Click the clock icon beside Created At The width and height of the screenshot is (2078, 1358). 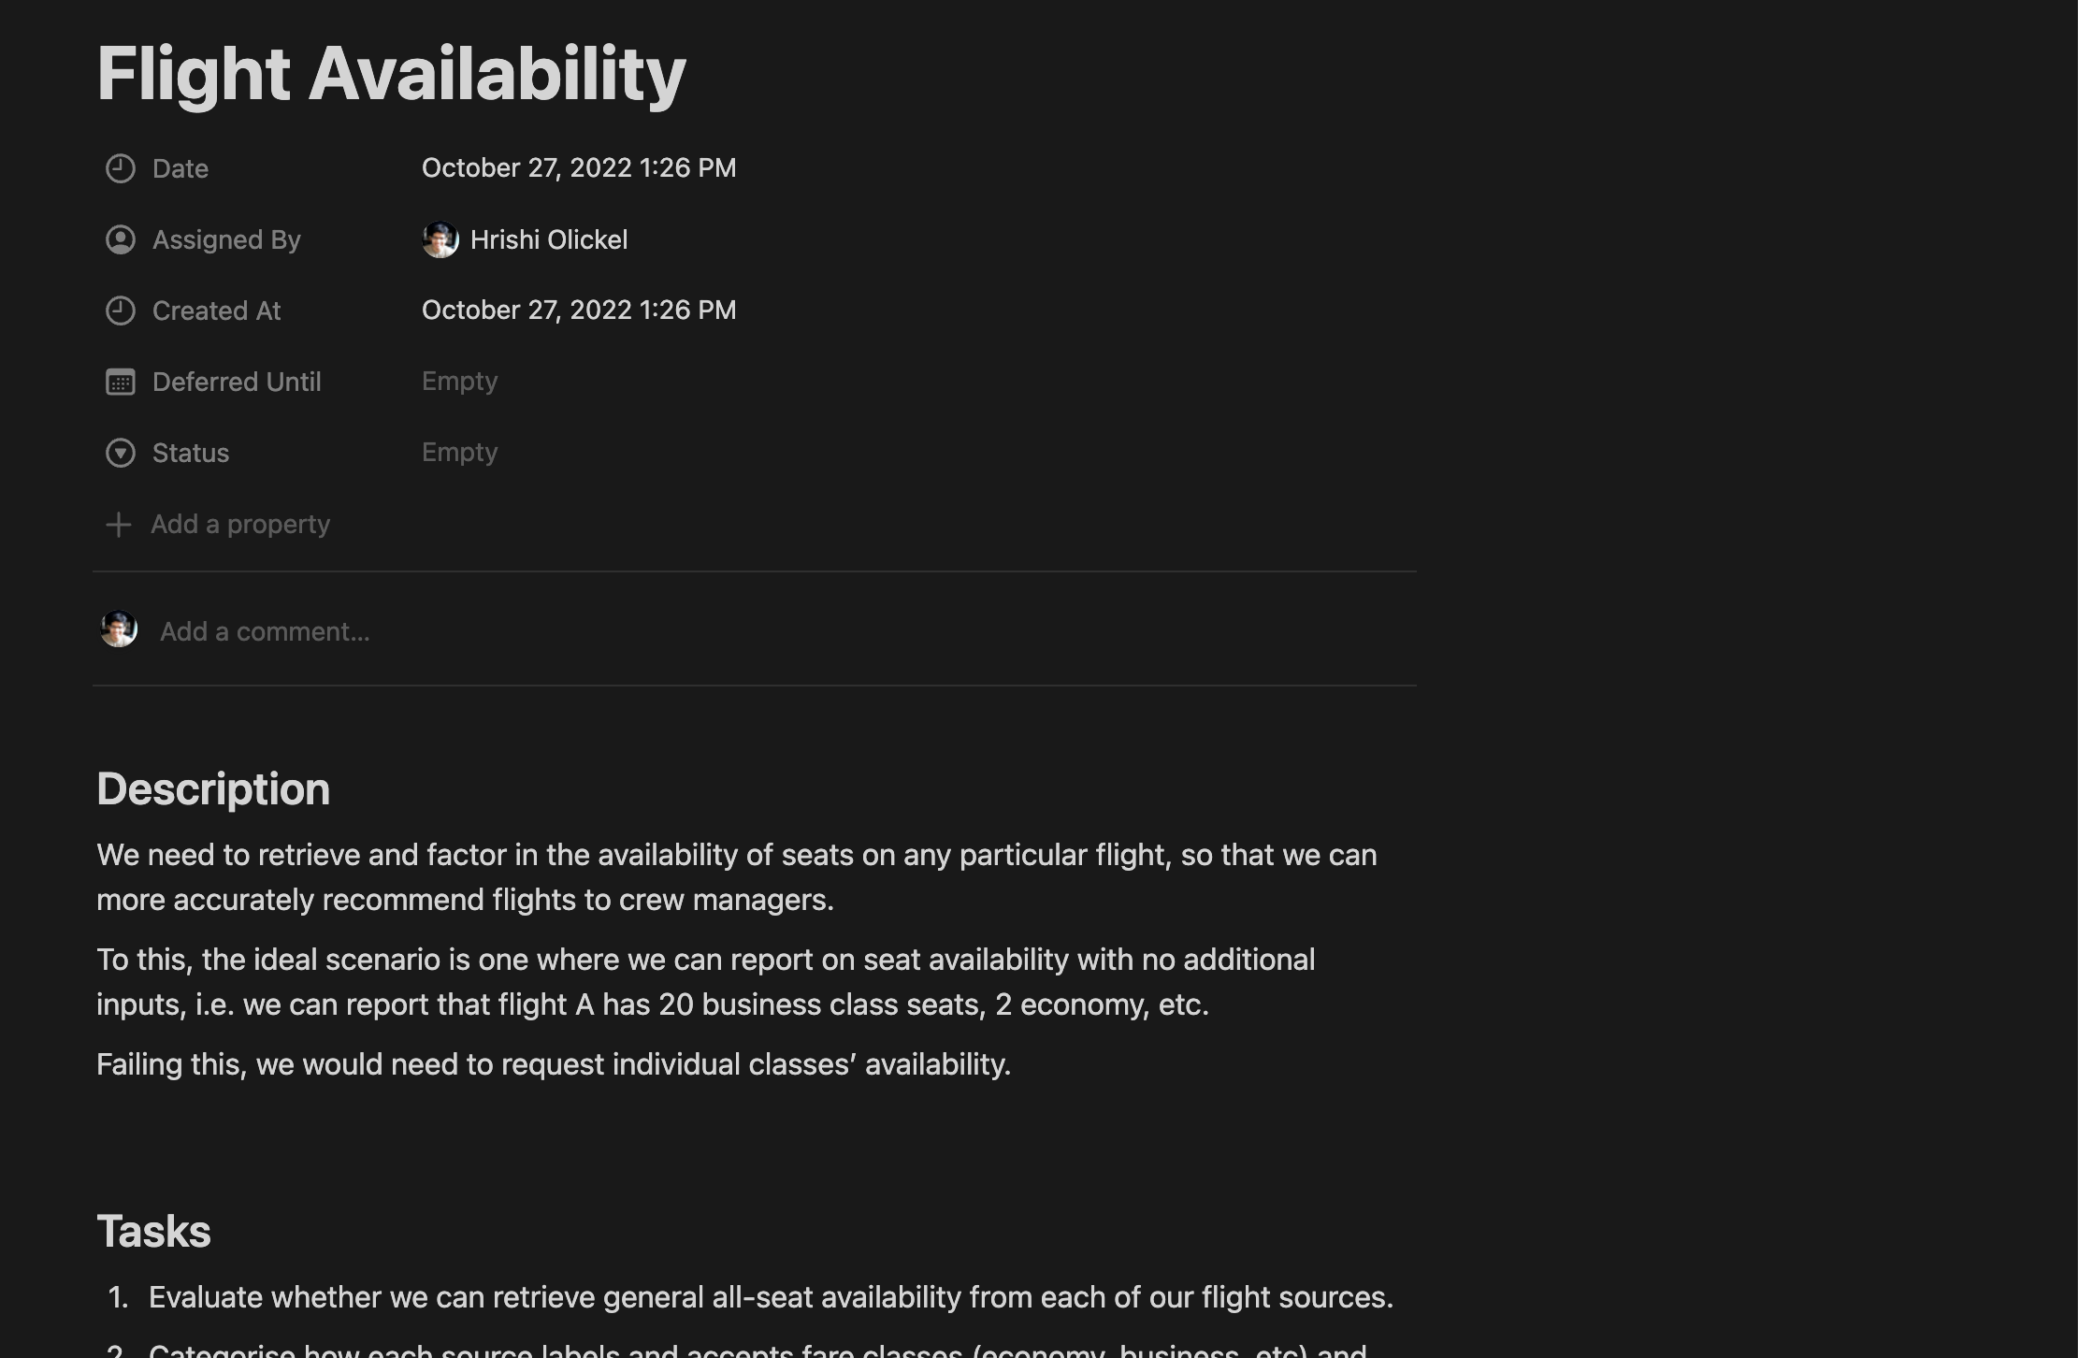coord(120,311)
